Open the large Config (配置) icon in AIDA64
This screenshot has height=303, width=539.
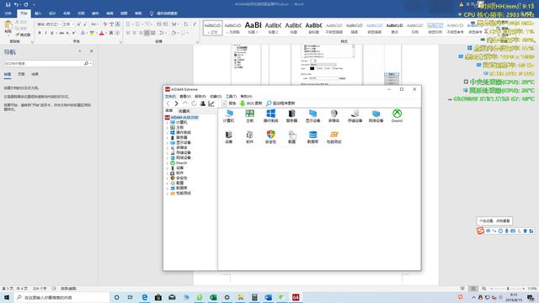point(291,136)
